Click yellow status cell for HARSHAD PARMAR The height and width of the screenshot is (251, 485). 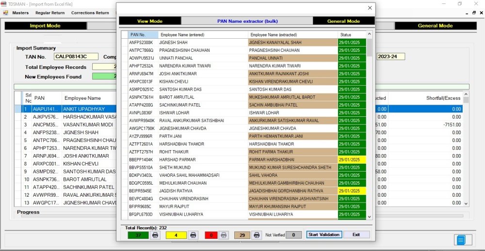tap(352, 159)
